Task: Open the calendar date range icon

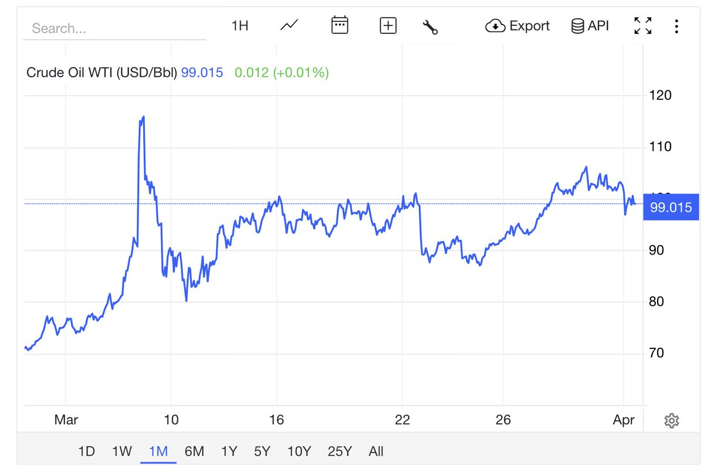Action: click(340, 25)
